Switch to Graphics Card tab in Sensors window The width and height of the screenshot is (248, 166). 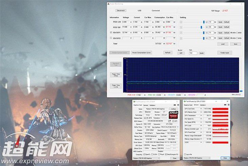188,105
